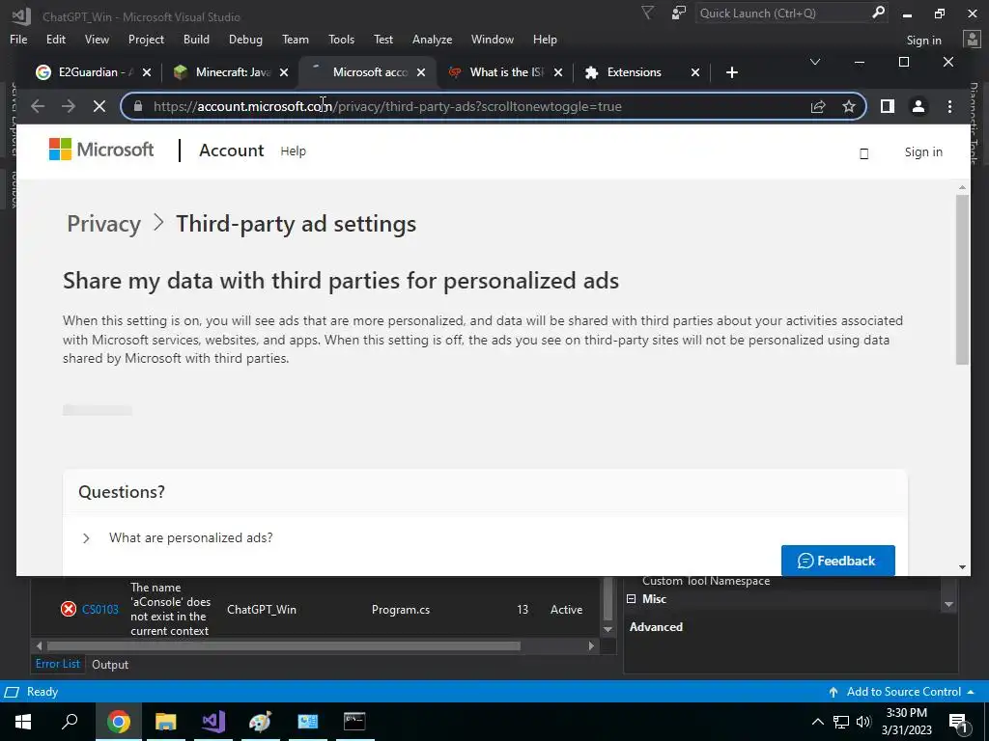Collapse the Misc property category
The width and height of the screenshot is (989, 741).
tap(632, 598)
